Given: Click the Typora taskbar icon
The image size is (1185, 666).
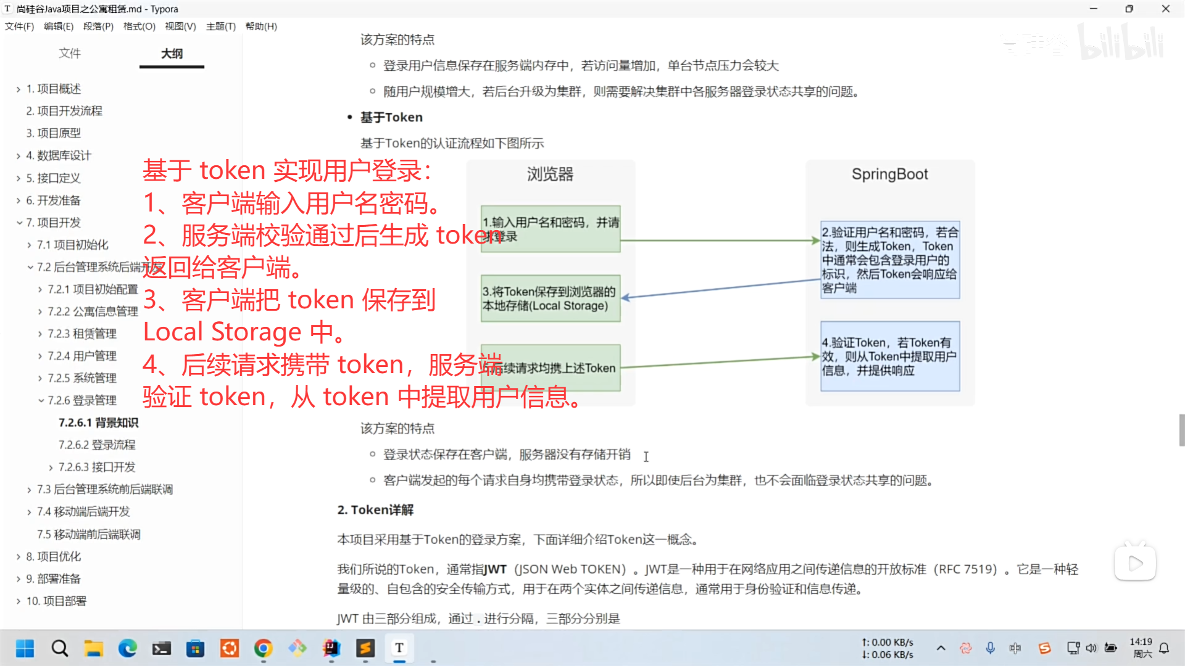Looking at the screenshot, I should pyautogui.click(x=399, y=648).
